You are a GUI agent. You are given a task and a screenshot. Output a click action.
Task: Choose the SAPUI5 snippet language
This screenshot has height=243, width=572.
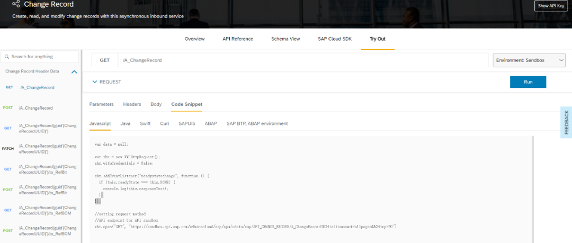187,124
